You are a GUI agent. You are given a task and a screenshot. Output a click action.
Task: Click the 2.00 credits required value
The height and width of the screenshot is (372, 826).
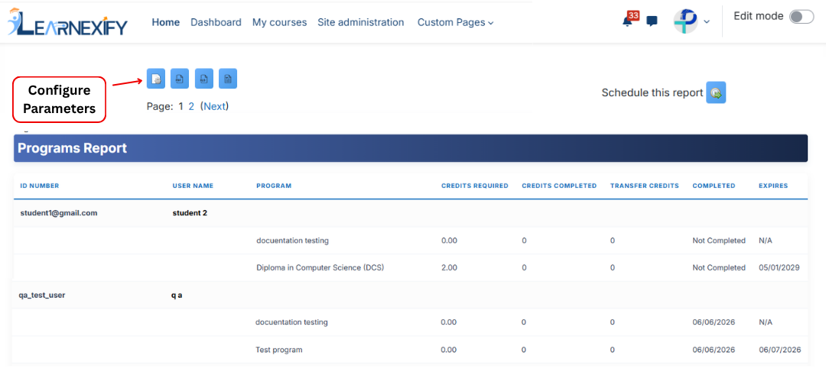pos(450,268)
